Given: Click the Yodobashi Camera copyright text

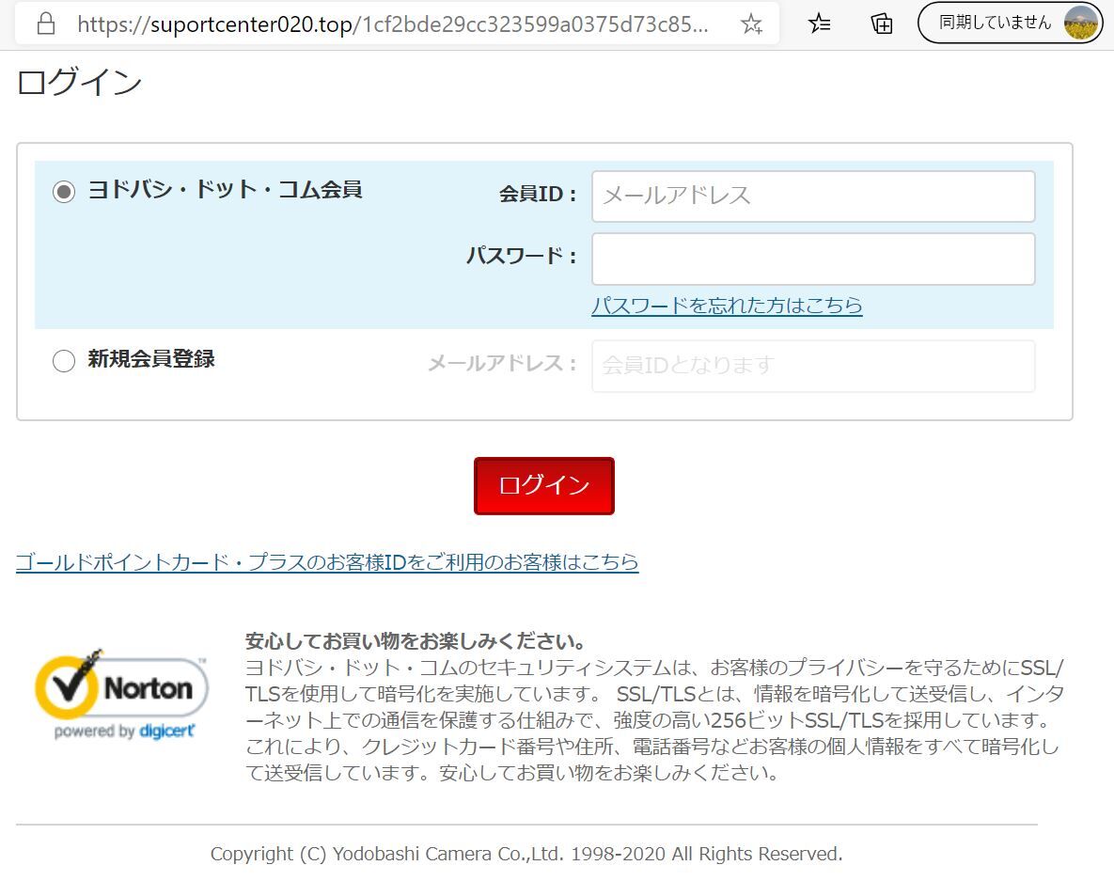Looking at the screenshot, I should pyautogui.click(x=526, y=854).
